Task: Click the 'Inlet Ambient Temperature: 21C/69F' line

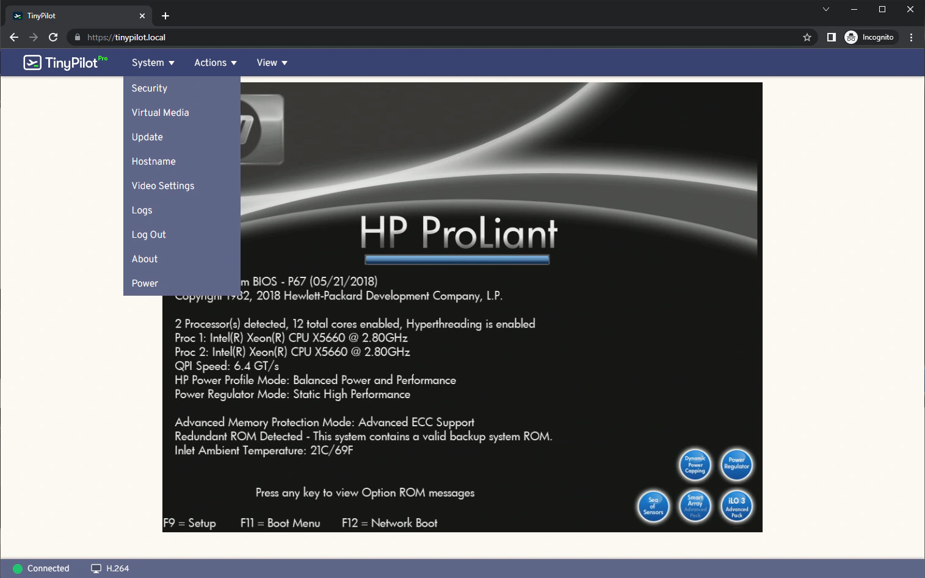Action: (x=264, y=451)
